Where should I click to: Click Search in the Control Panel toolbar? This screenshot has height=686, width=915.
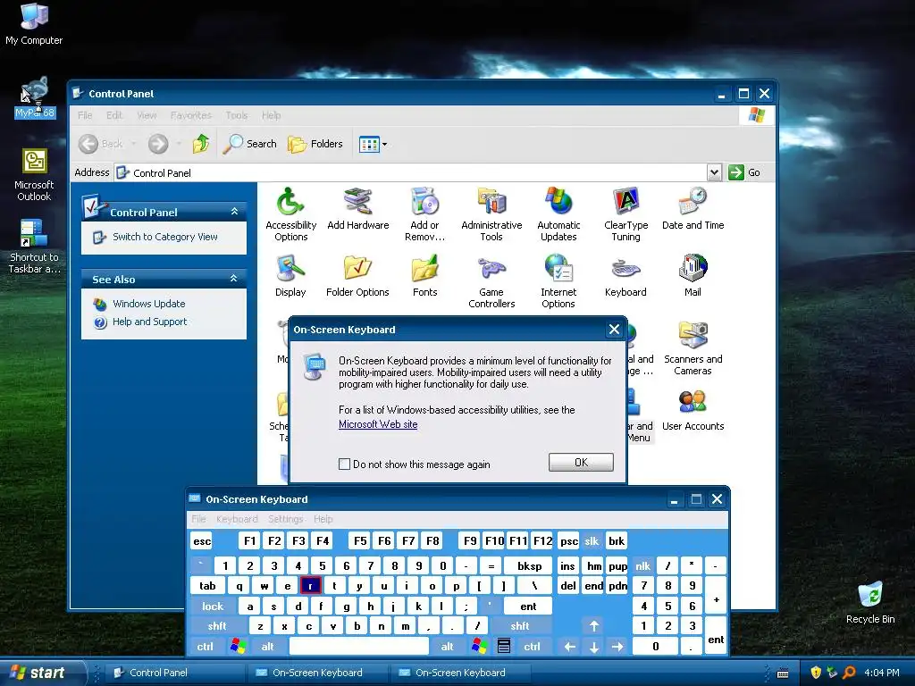point(250,144)
